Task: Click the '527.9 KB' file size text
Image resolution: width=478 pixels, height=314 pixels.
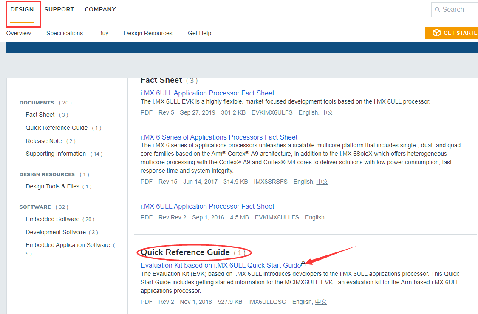Action: [230, 302]
